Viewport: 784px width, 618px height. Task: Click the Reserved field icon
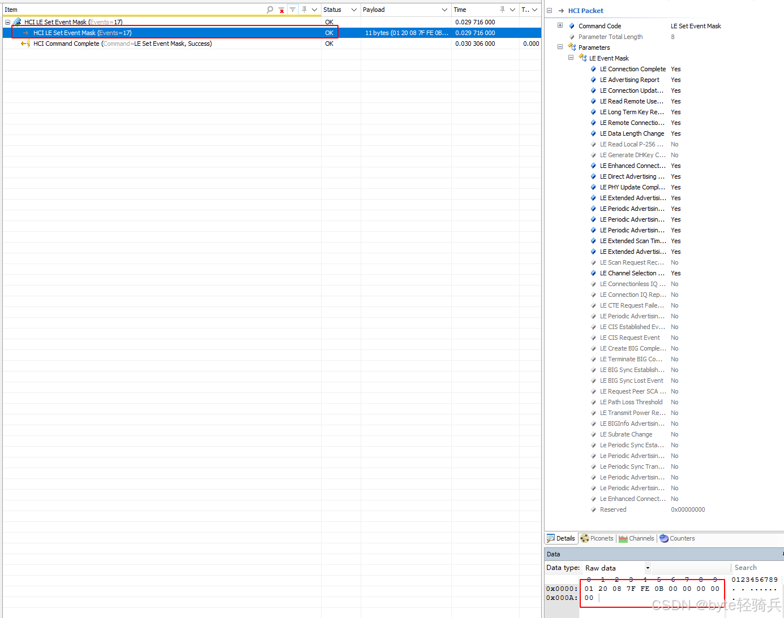tap(593, 509)
